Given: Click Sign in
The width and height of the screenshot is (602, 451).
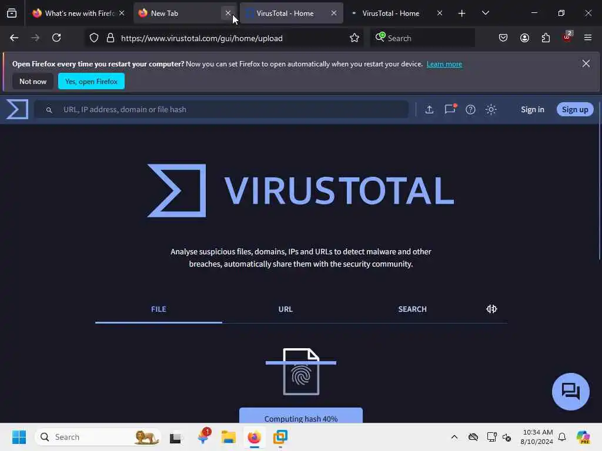Looking at the screenshot, I should click(533, 110).
